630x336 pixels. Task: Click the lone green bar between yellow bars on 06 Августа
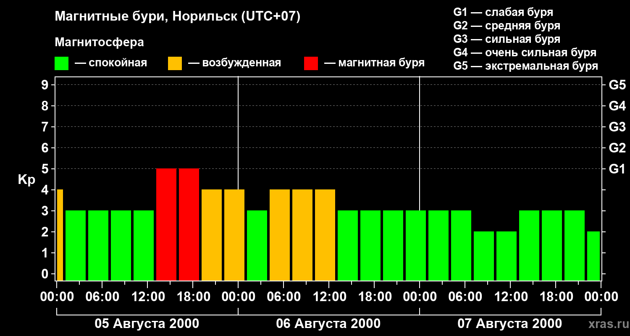[x=257, y=246]
